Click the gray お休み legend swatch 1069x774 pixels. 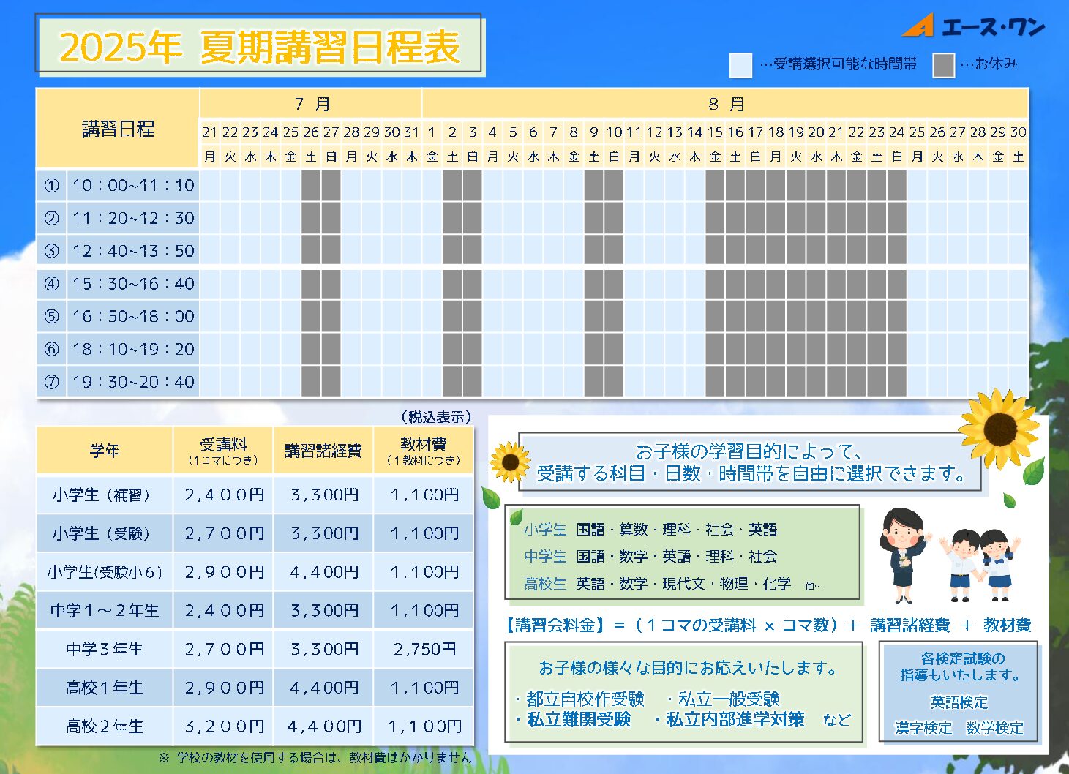[x=944, y=64]
